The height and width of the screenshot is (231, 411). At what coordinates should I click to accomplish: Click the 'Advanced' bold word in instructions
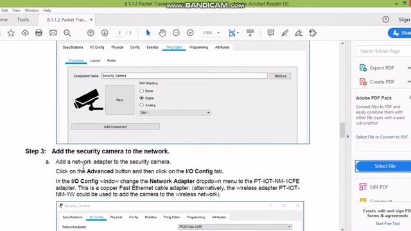click(x=100, y=171)
